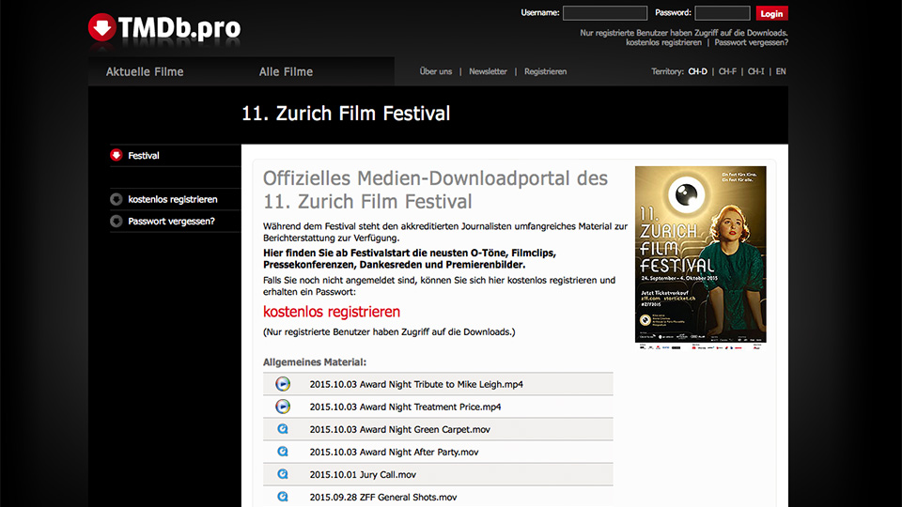Click the QuickTime icon for Green Carpet

(x=283, y=429)
